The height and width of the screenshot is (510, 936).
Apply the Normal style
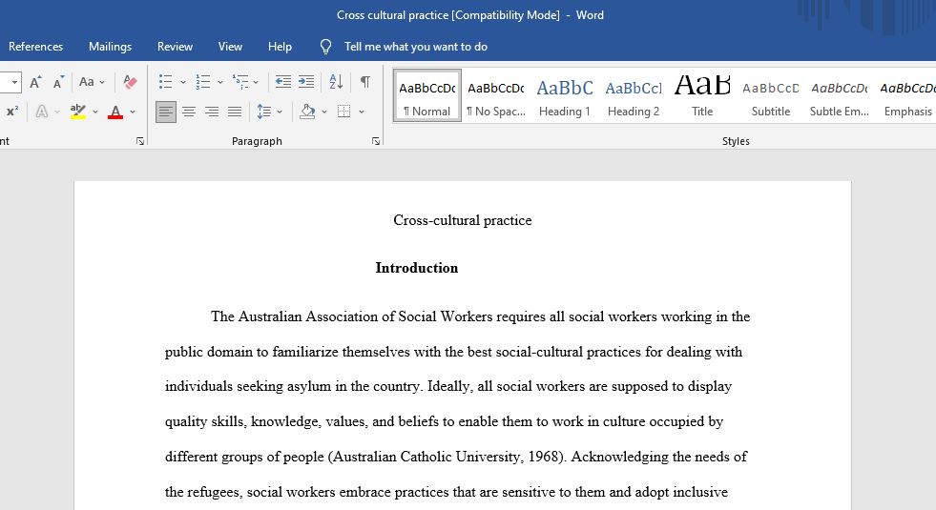pyautogui.click(x=426, y=96)
